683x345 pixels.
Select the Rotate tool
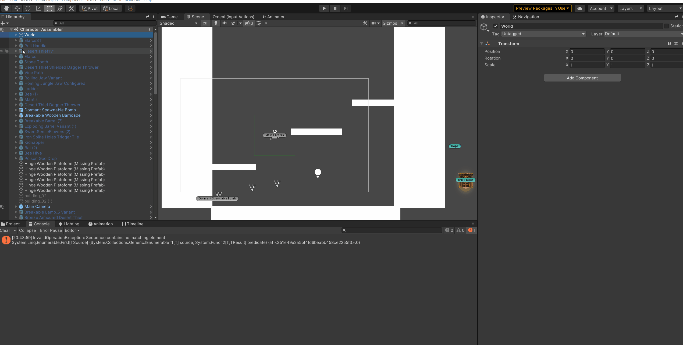28,8
